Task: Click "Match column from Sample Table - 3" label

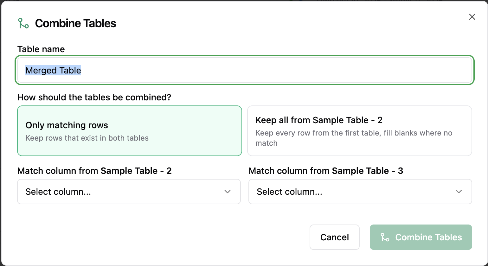Action: pyautogui.click(x=326, y=171)
